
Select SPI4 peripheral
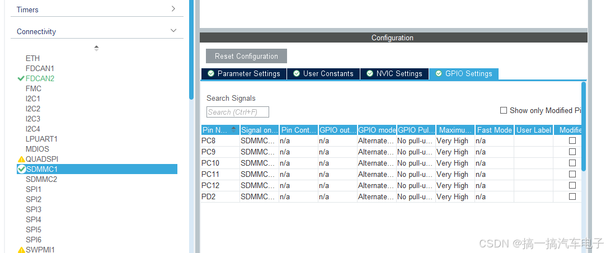click(x=33, y=219)
